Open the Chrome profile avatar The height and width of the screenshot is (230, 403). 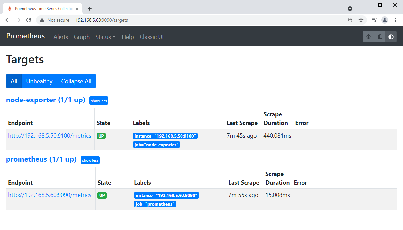coord(385,20)
